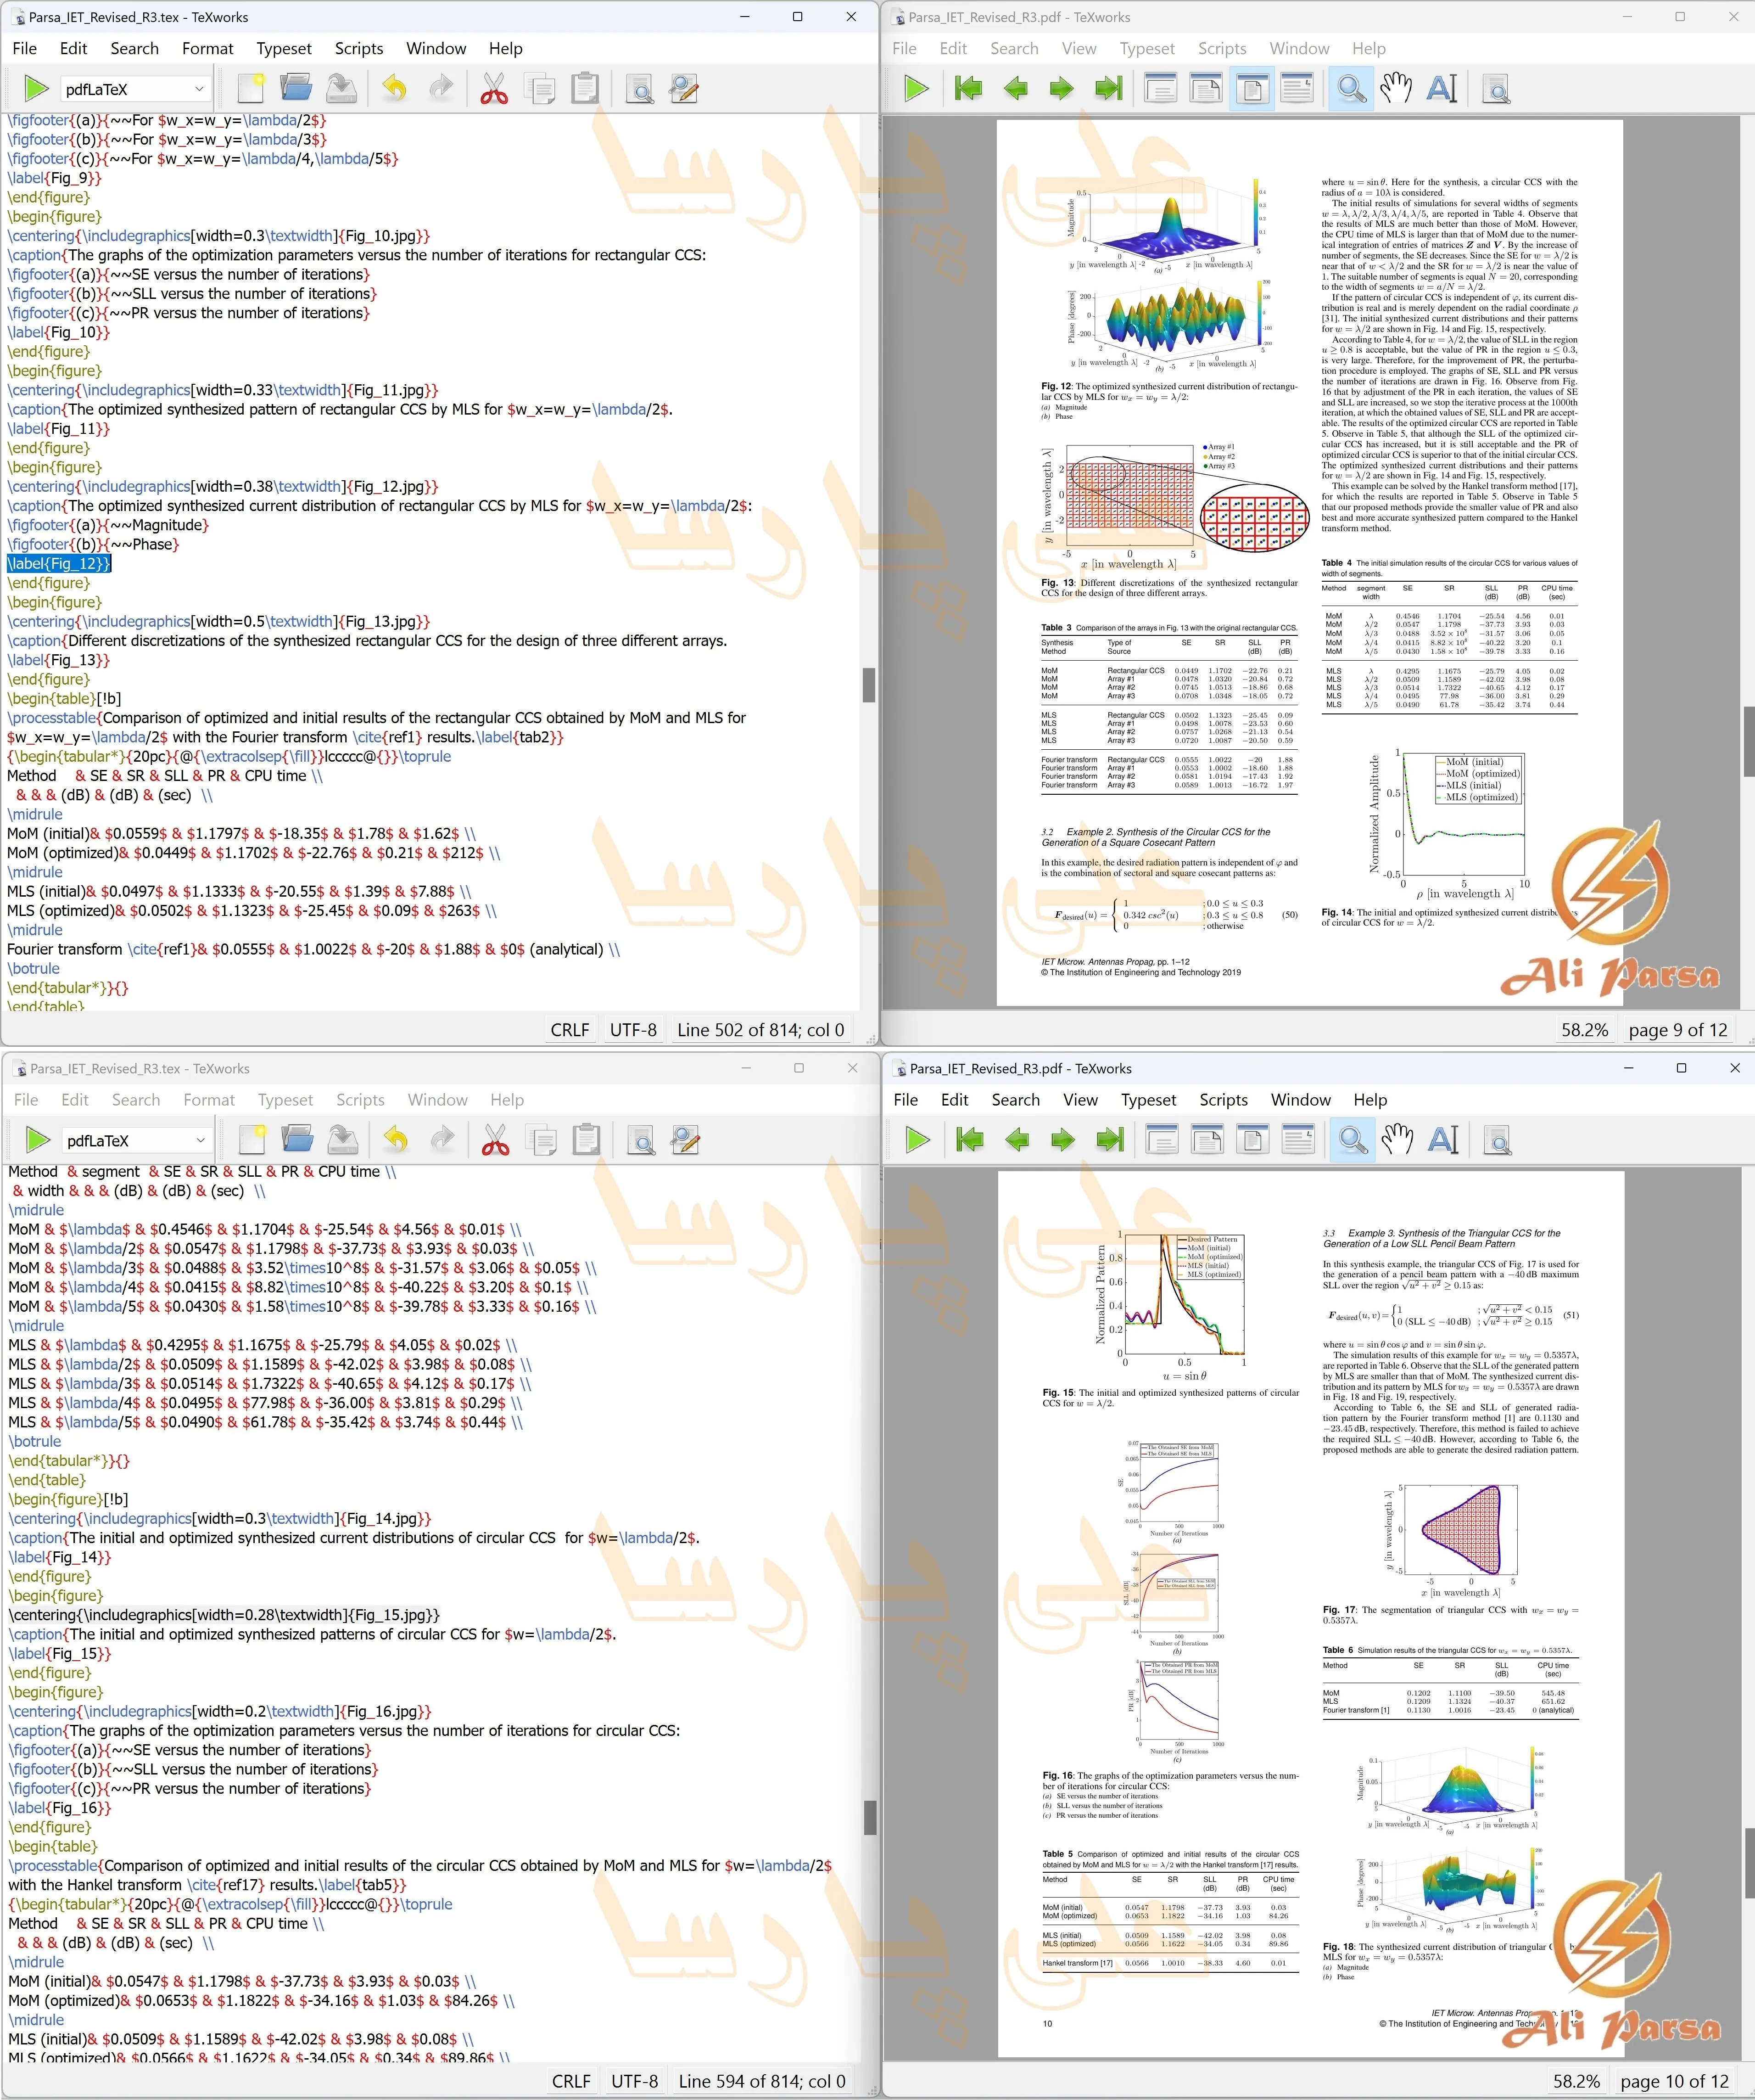Click Undo arrow in Line 502 editor toolbar

point(395,89)
